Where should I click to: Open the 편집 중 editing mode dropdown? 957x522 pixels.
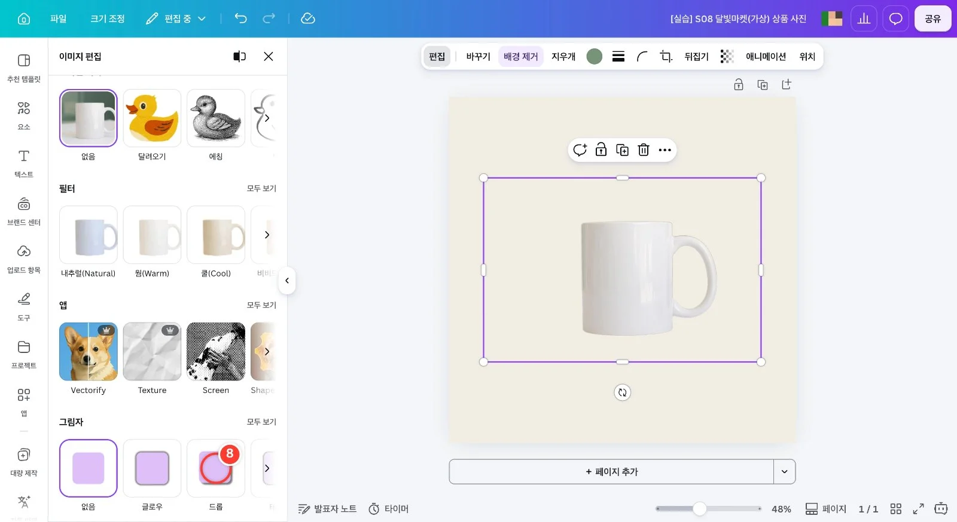click(176, 19)
